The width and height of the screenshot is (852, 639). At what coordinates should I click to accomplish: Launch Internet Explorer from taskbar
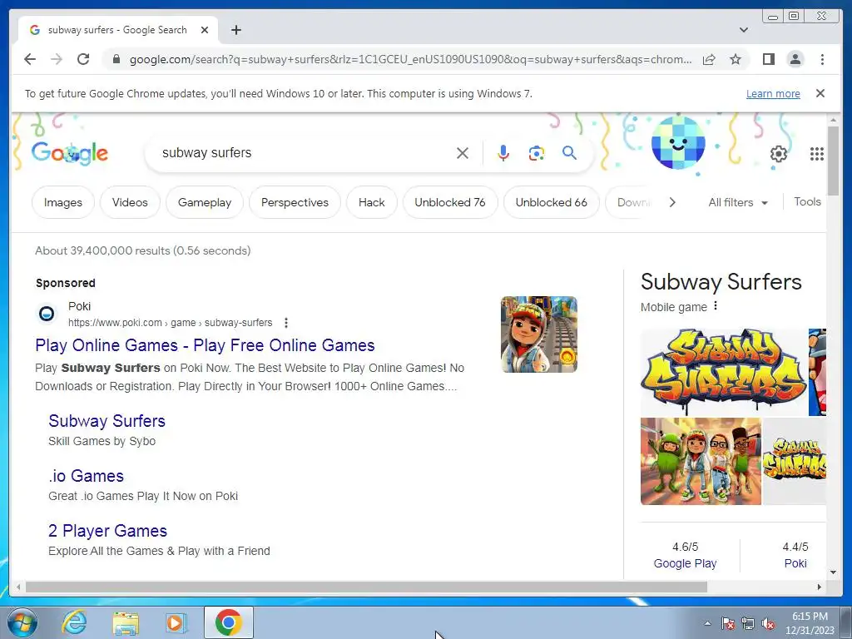[x=74, y=622]
